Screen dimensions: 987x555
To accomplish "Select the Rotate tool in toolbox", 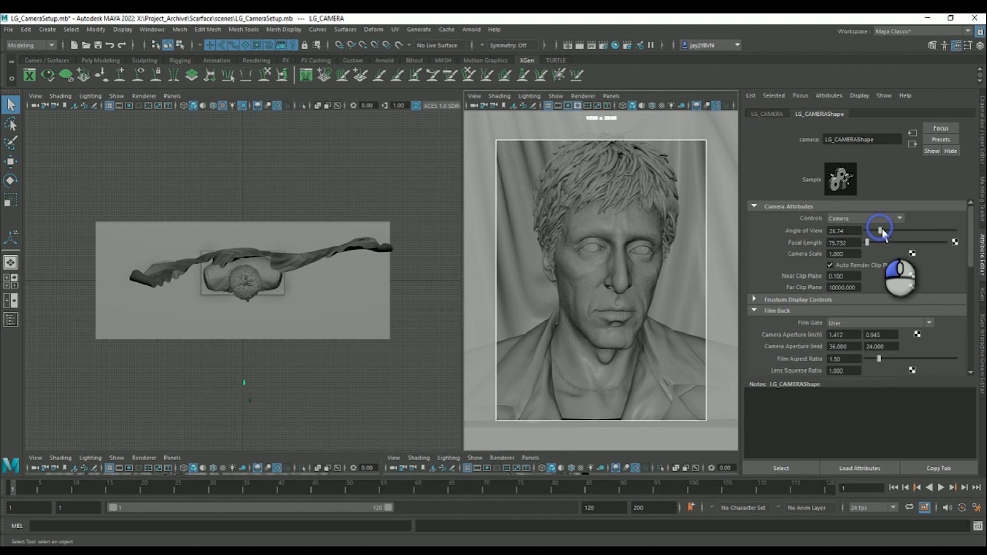I will [10, 180].
